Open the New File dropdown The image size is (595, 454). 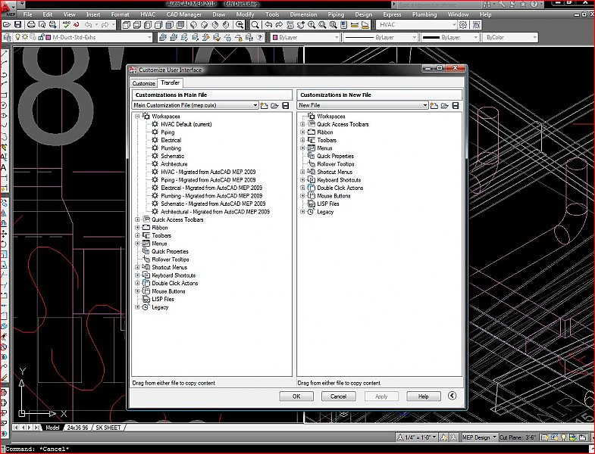pyautogui.click(x=424, y=105)
